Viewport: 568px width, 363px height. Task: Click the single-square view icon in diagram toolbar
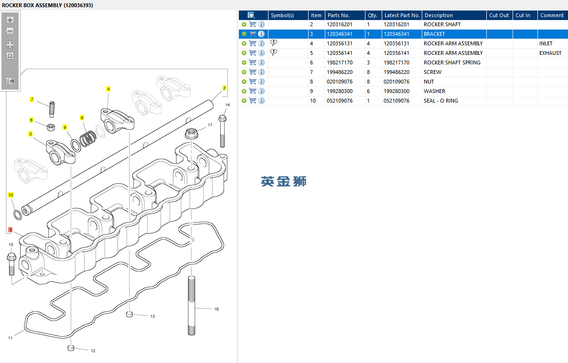10,56
